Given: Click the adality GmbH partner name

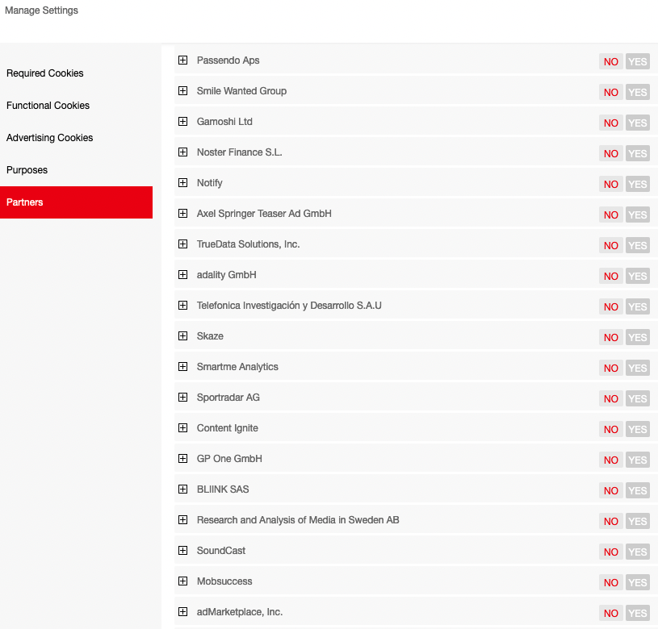Looking at the screenshot, I should click(227, 275).
